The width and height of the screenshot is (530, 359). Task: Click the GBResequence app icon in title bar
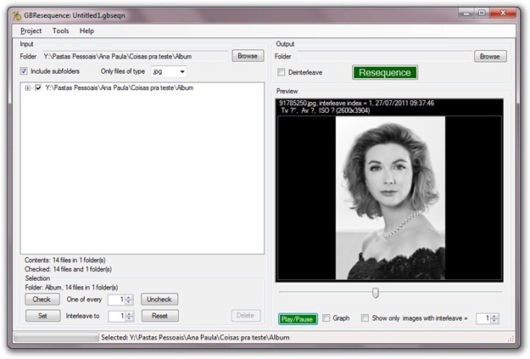[x=16, y=15]
